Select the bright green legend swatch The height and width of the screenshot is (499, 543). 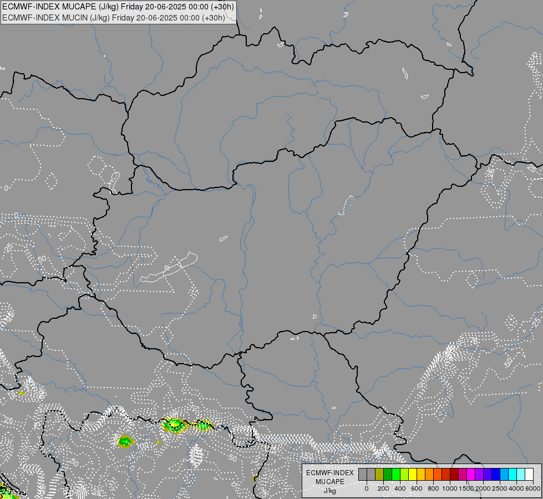[396, 474]
